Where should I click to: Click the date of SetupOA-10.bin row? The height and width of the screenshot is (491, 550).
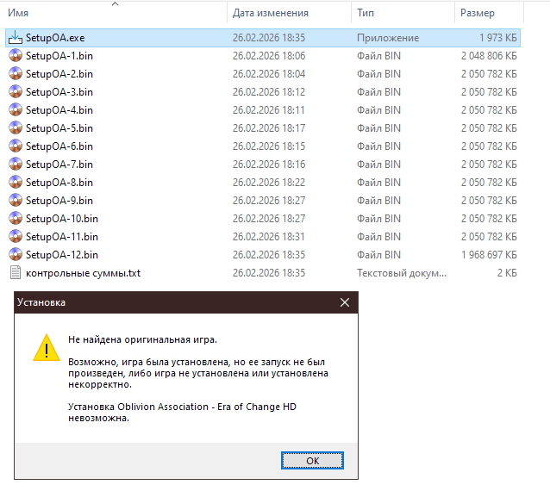click(x=269, y=219)
